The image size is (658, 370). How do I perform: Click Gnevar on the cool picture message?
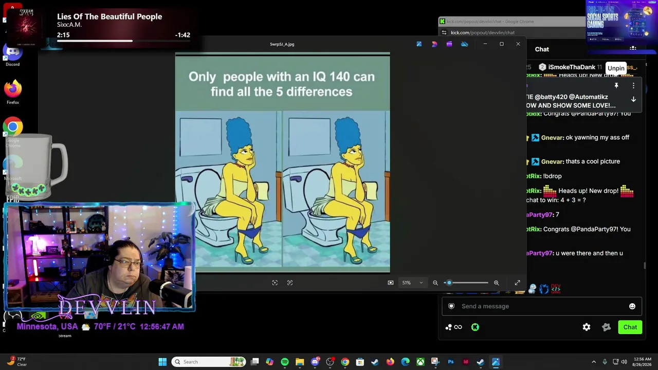[x=552, y=161]
